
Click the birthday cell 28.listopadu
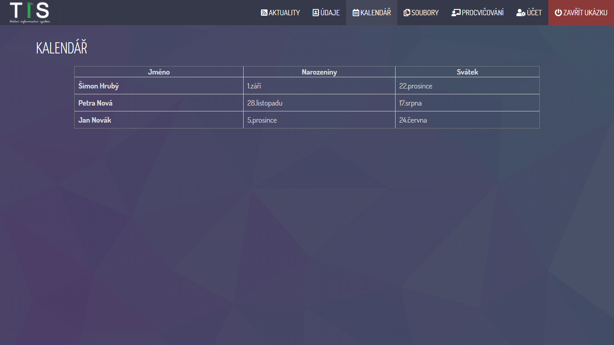click(265, 103)
